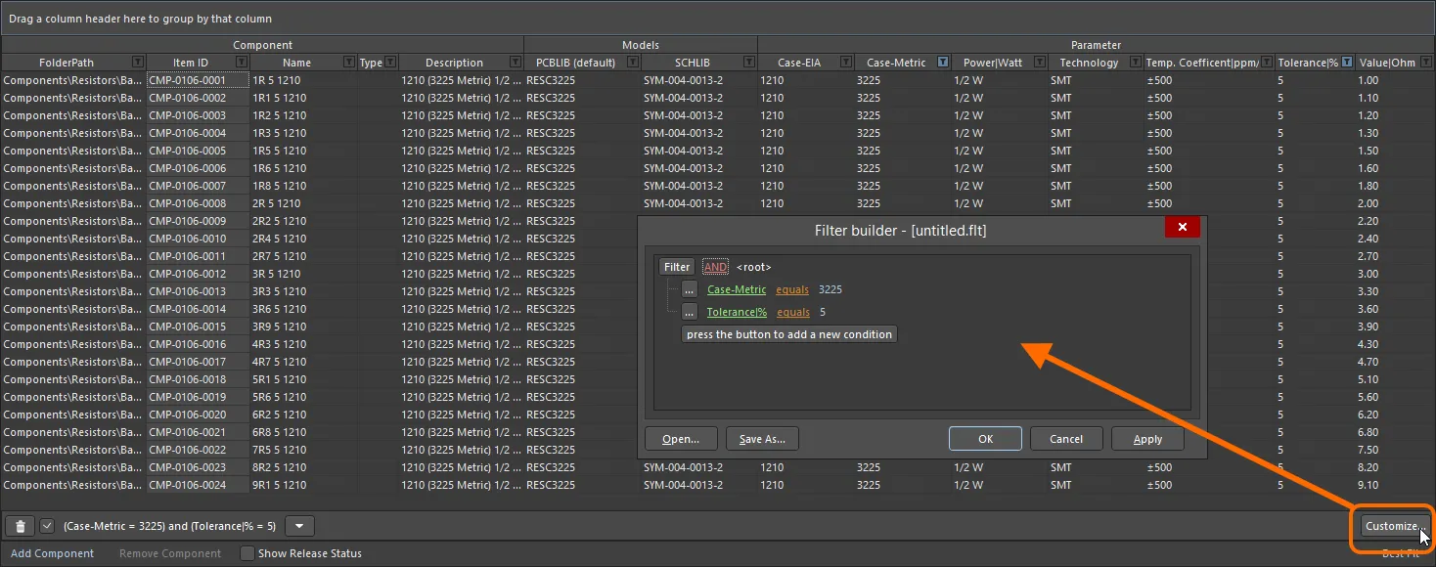Click Apply in the Filter builder
Image resolution: width=1436 pixels, height=567 pixels.
(1147, 439)
